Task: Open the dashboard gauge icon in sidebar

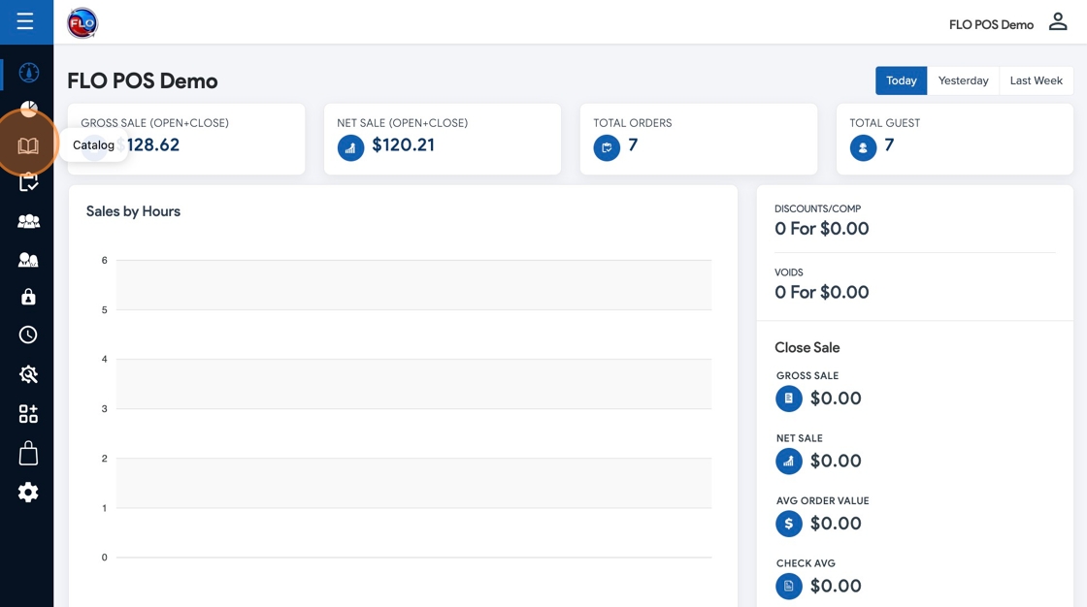Action: pos(28,73)
